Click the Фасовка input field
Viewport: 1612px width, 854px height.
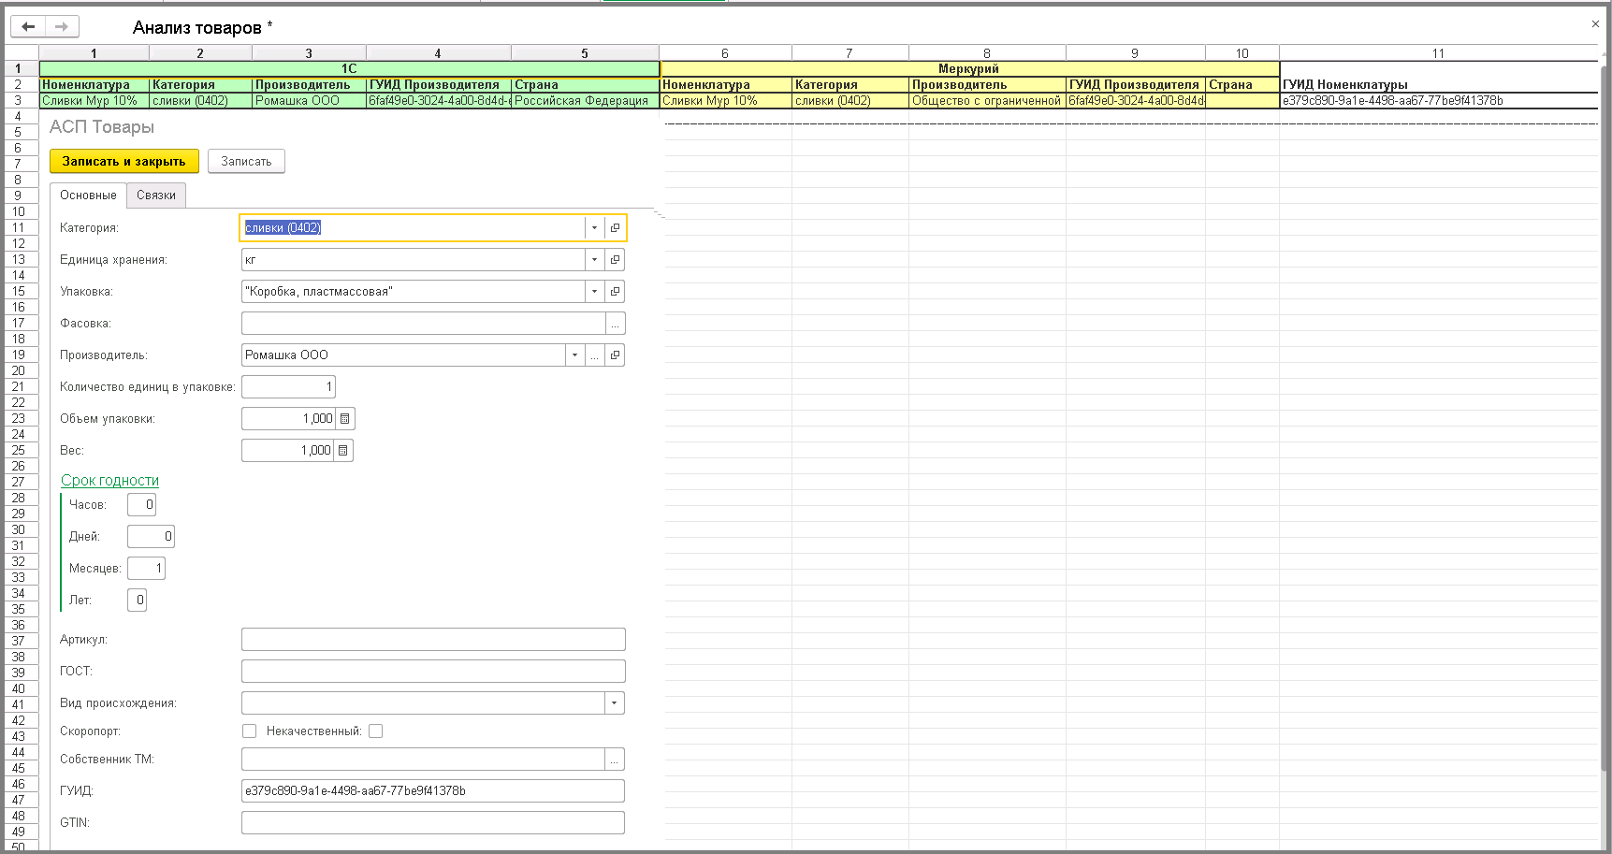tap(423, 323)
